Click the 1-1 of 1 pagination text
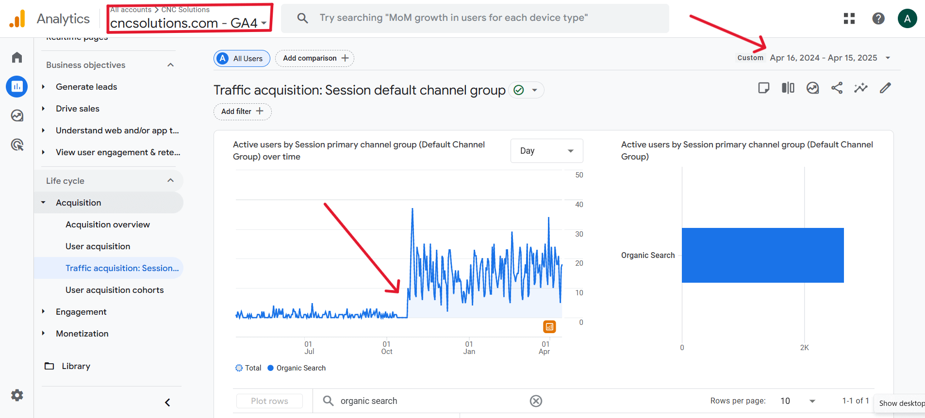Viewport: 925px width, 418px height. pos(856,401)
